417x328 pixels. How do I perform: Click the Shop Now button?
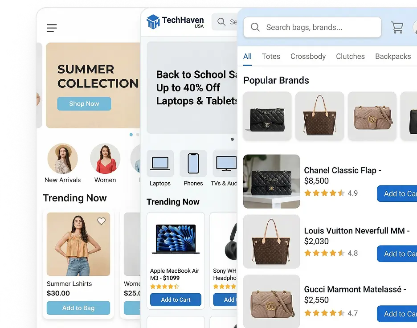click(x=84, y=104)
